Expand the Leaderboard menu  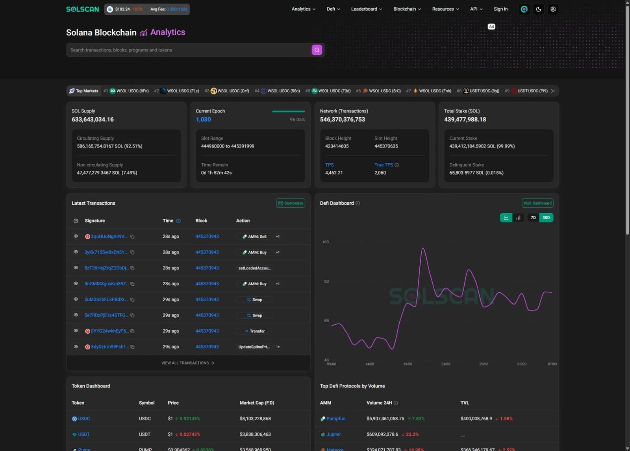[x=367, y=9]
